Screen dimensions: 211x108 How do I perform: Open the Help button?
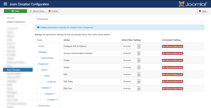pyautogui.click(x=203, y=11)
